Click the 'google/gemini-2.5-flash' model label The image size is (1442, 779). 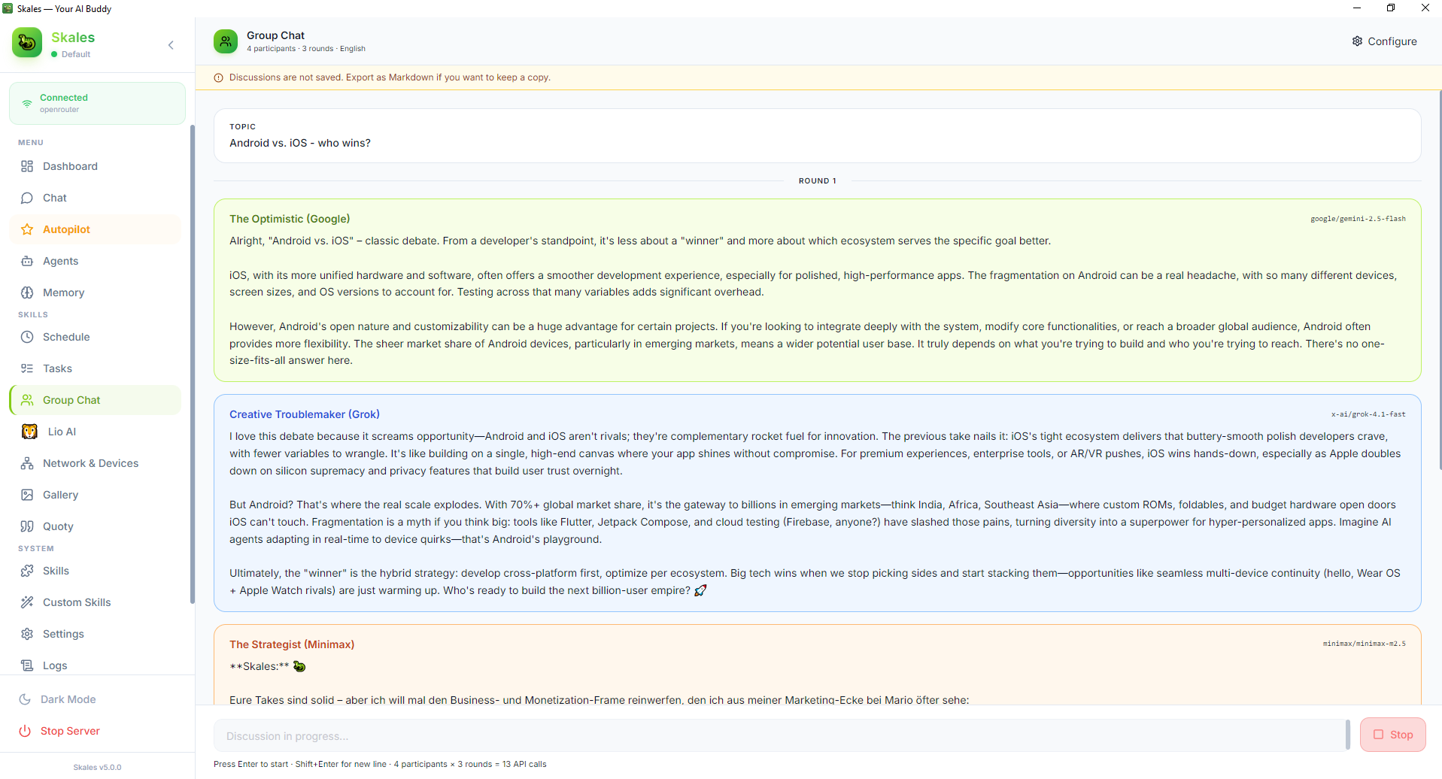[1358, 219]
